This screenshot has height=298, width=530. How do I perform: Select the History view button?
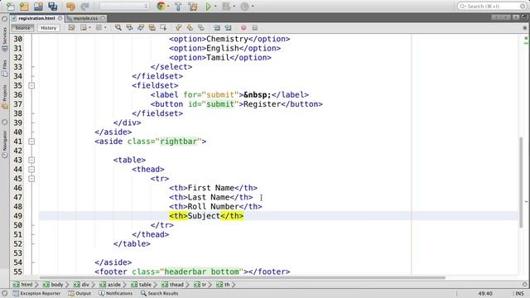48,28
